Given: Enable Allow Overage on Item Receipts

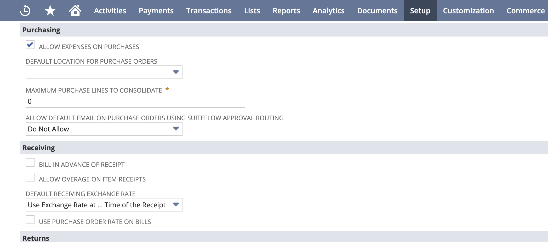Looking at the screenshot, I should pyautogui.click(x=30, y=177).
